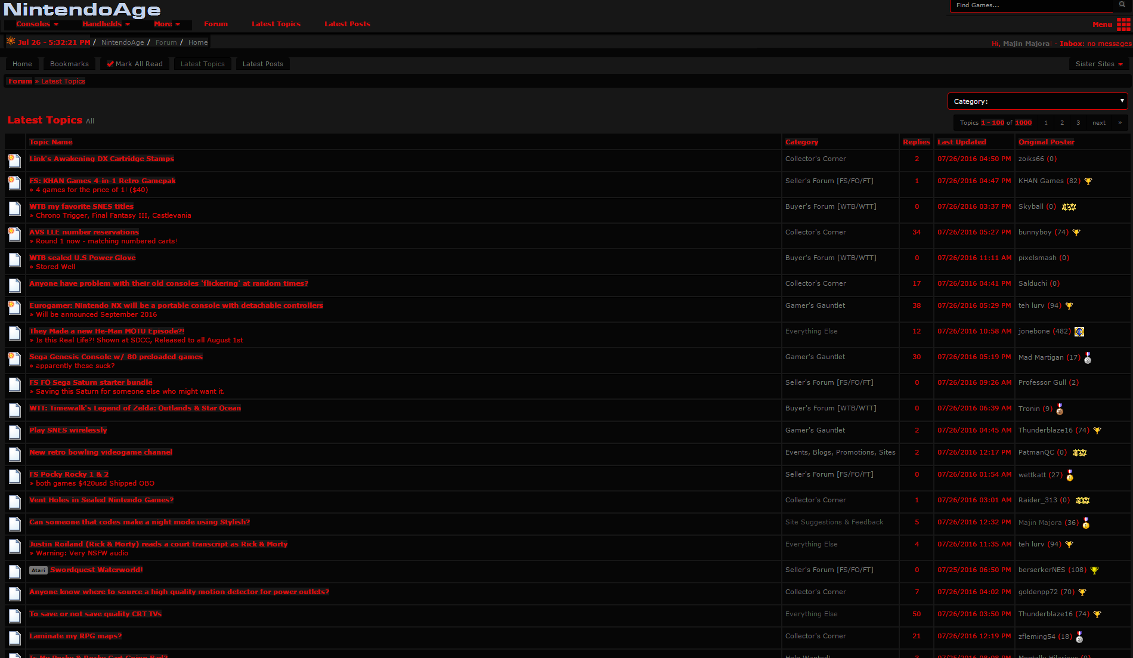Image resolution: width=1133 pixels, height=658 pixels.
Task: Open the Menu grid icon
Action: 1123,24
